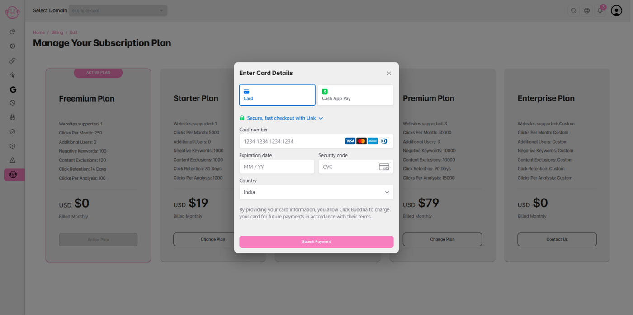Click the Billing breadcrumb link
Viewport: 633px width, 315px height.
coord(57,32)
